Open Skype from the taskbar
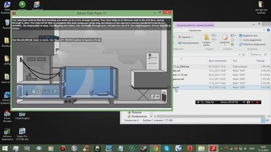 tap(166, 148)
